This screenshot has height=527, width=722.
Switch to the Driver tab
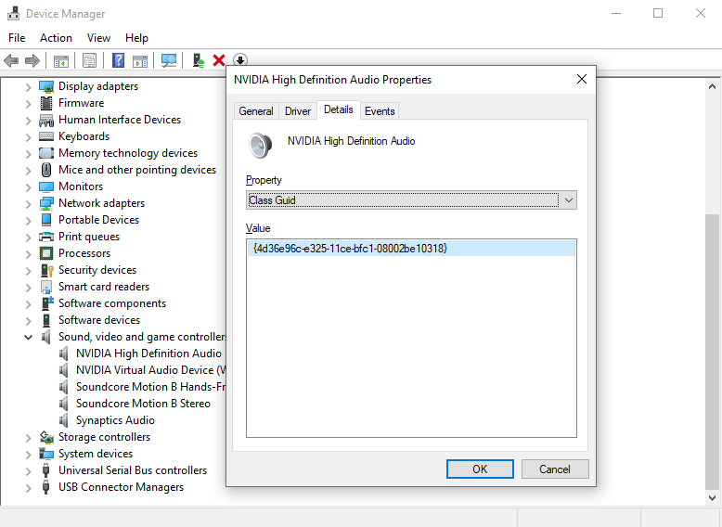298,111
